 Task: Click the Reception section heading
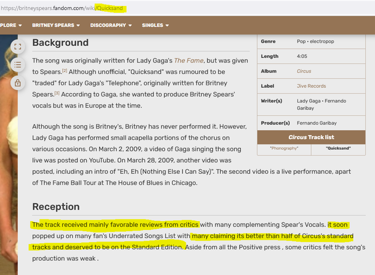(x=56, y=207)
